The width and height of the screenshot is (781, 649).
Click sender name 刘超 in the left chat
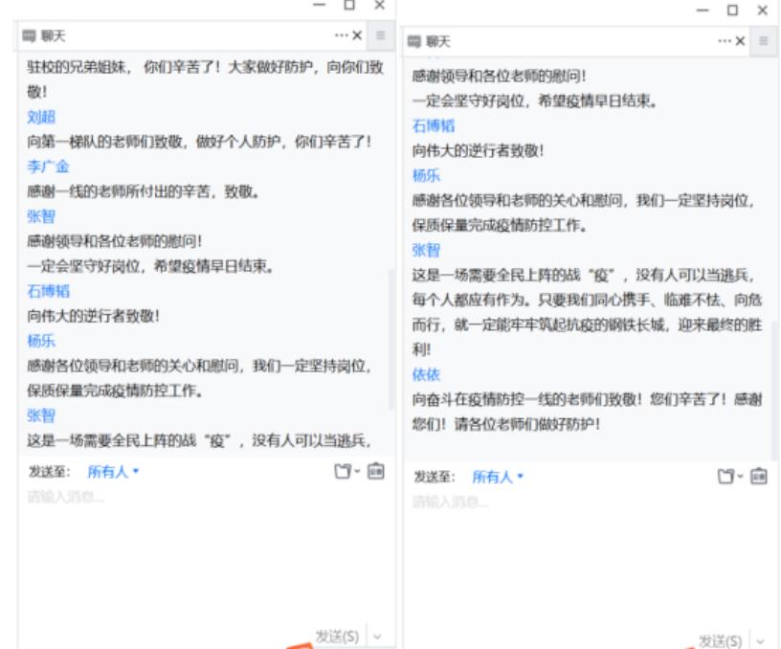tap(41, 117)
